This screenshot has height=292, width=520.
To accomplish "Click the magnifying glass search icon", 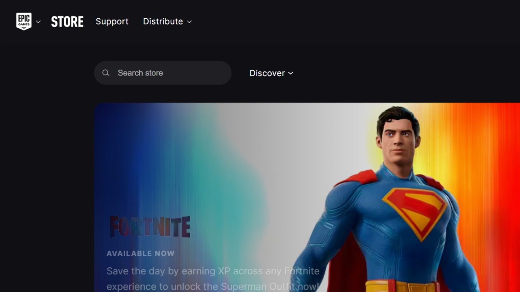I will (106, 73).
